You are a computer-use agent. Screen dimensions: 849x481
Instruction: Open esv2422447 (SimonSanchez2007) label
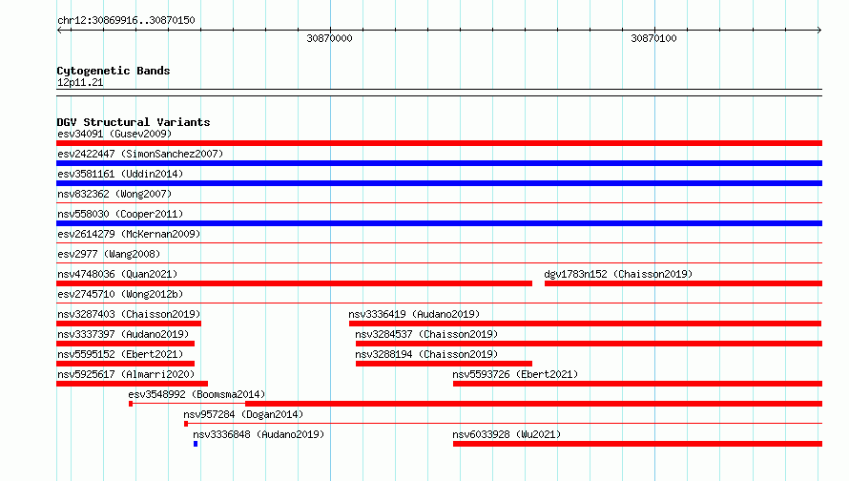pos(140,154)
